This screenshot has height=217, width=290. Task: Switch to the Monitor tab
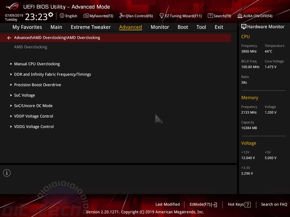point(160,27)
